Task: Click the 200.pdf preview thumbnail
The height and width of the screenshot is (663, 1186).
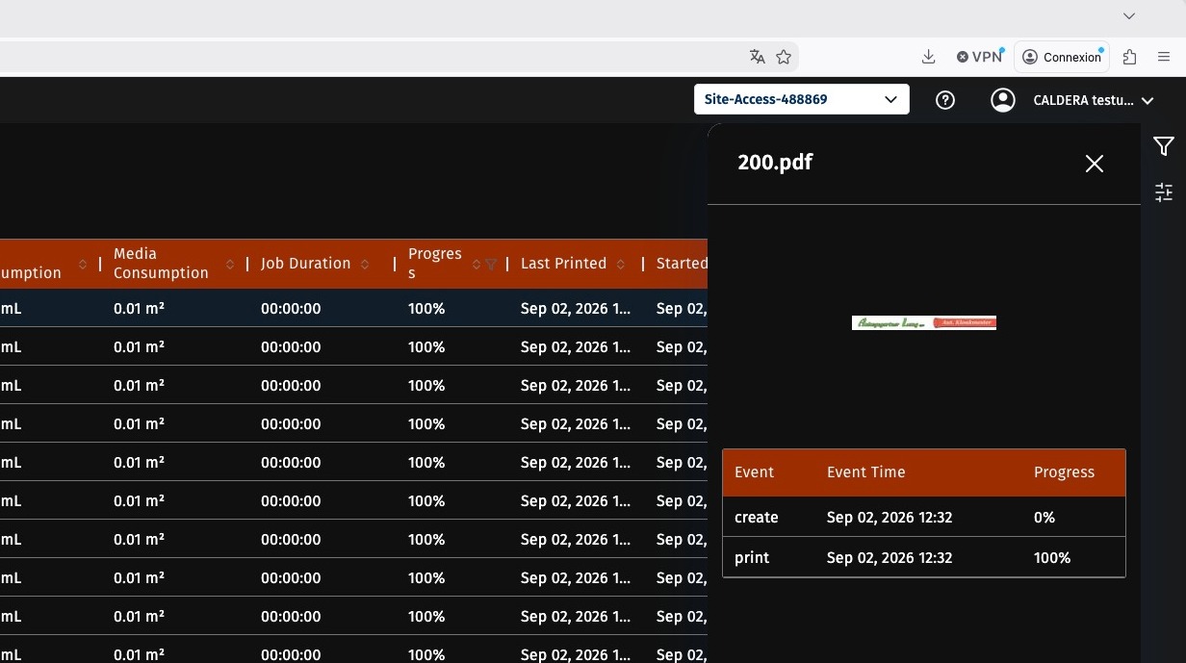Action: pos(924,323)
